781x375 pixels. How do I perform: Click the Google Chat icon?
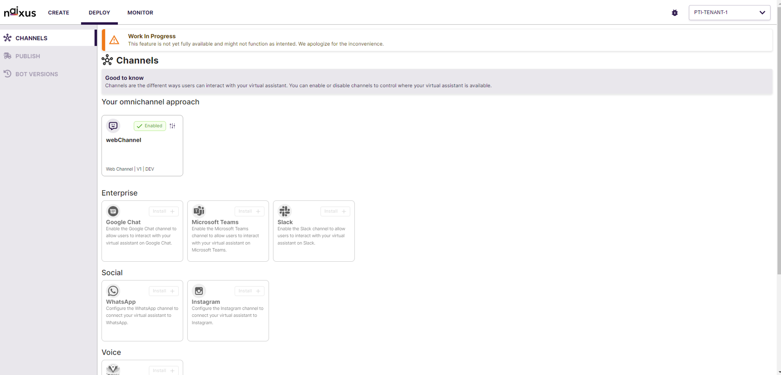113,211
